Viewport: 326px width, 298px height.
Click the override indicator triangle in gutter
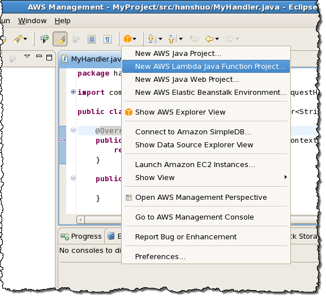pyautogui.click(x=63, y=140)
